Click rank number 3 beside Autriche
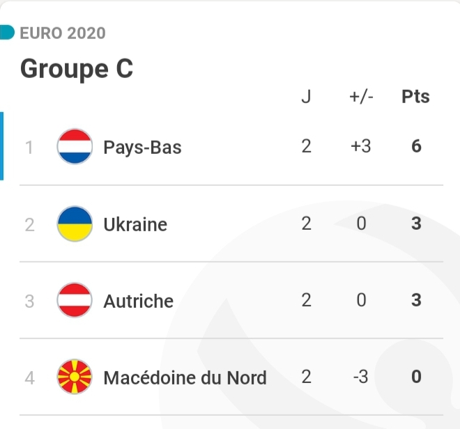460x429 pixels. (29, 301)
